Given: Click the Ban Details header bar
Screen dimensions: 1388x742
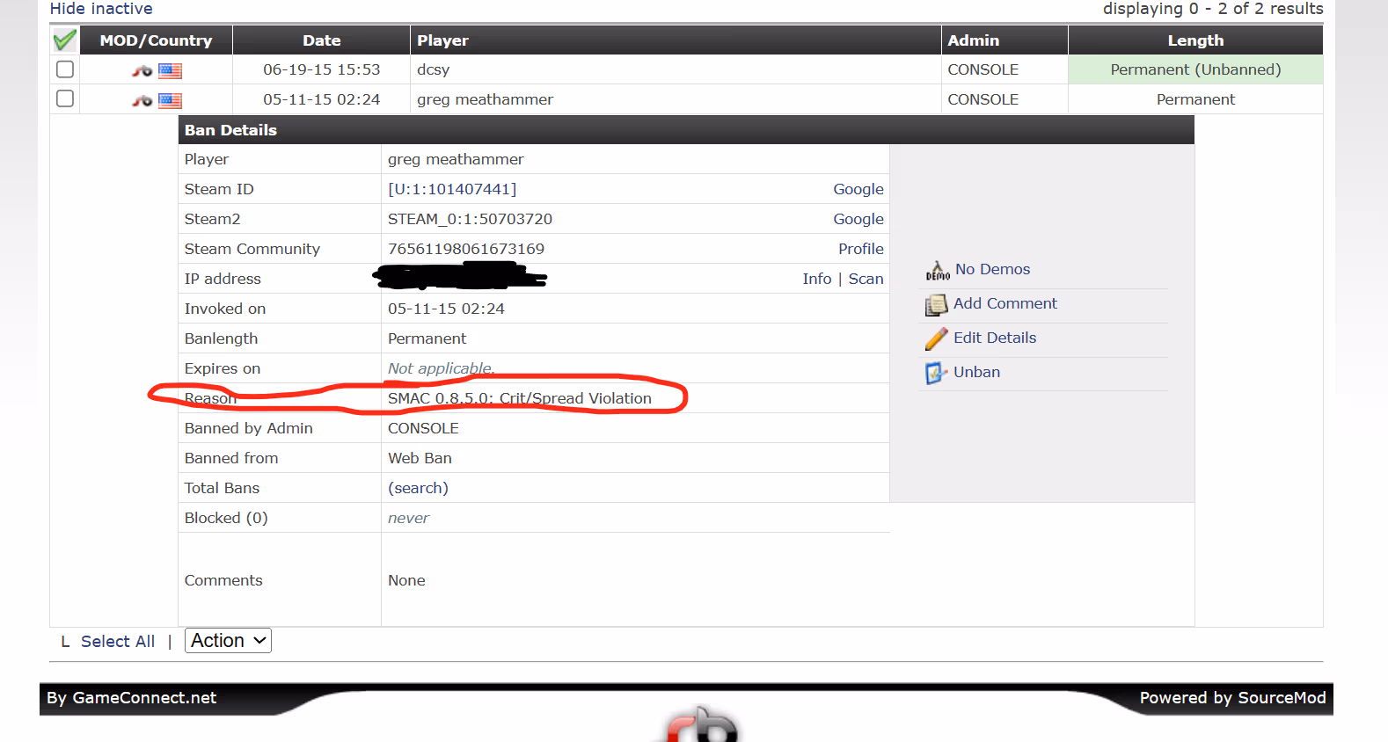Looking at the screenshot, I should (x=686, y=130).
